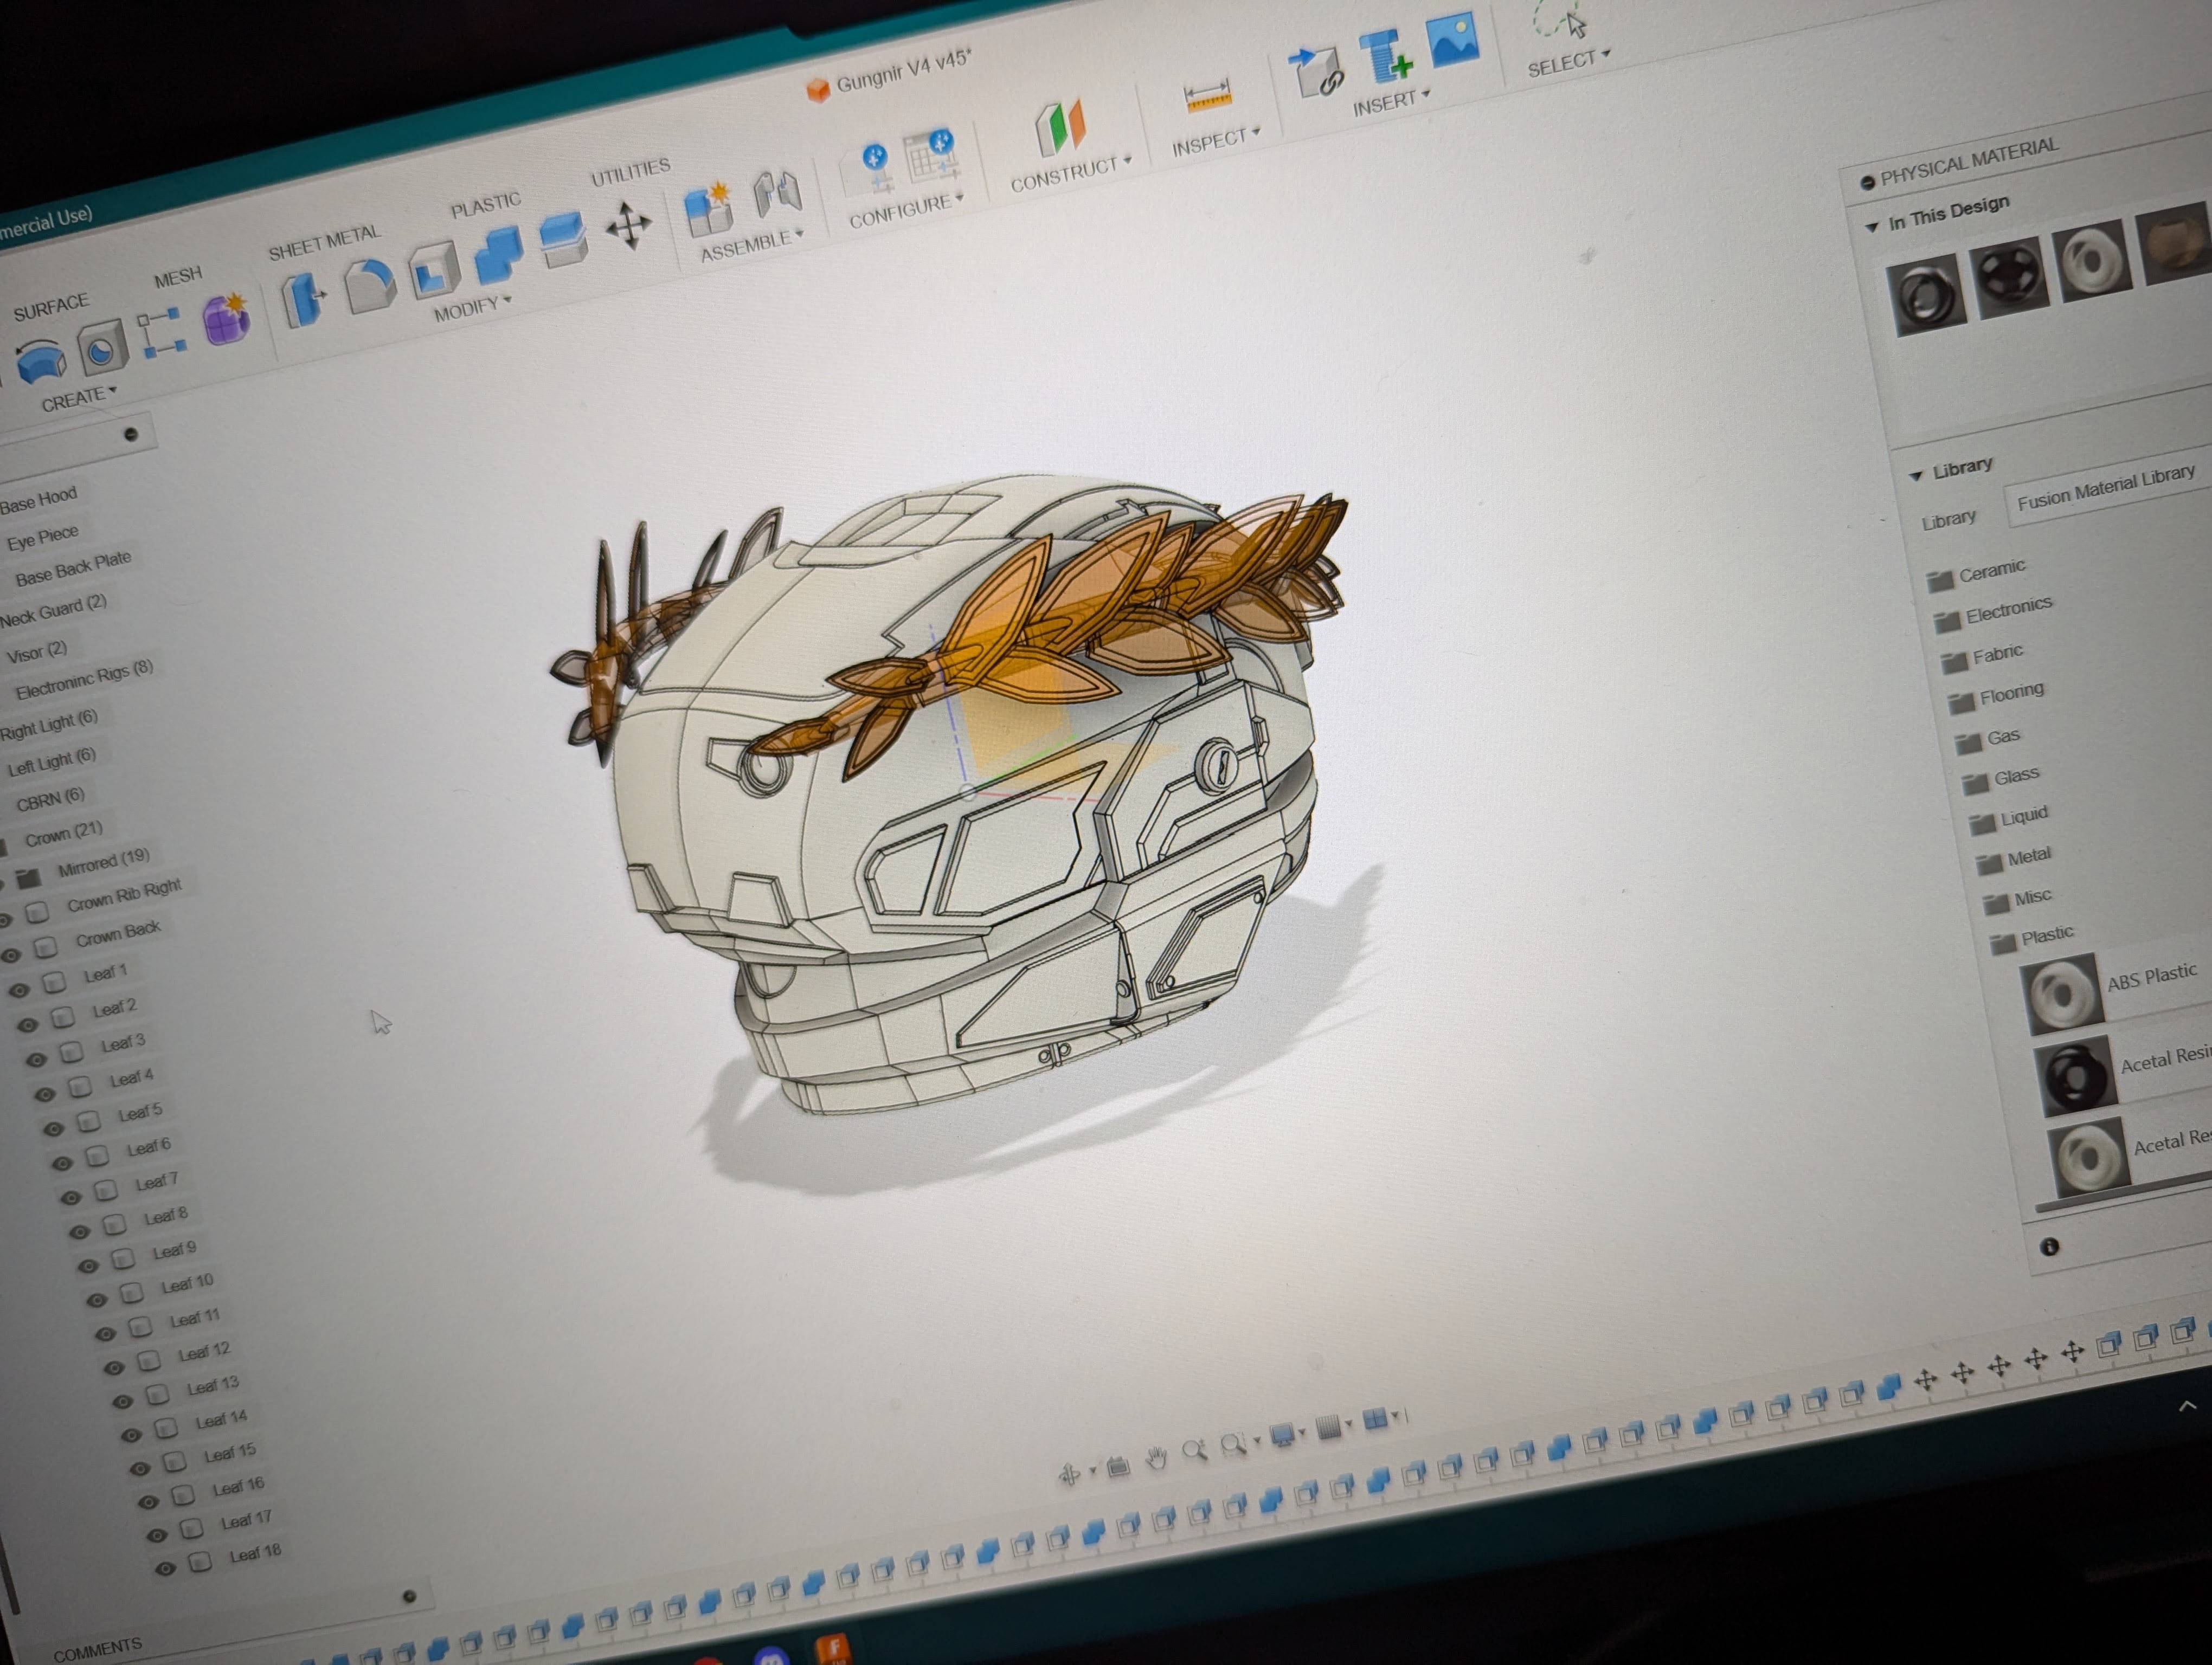Screen dimensions: 2212x1665
Task: Click the Create Form purple icon
Action: [x=226, y=321]
